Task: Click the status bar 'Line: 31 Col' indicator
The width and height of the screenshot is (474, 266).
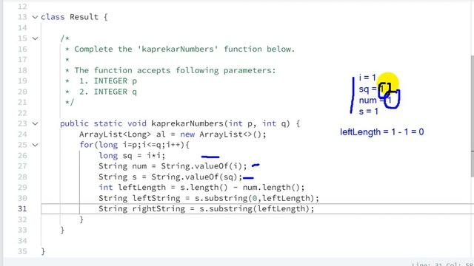Action: tap(442, 265)
